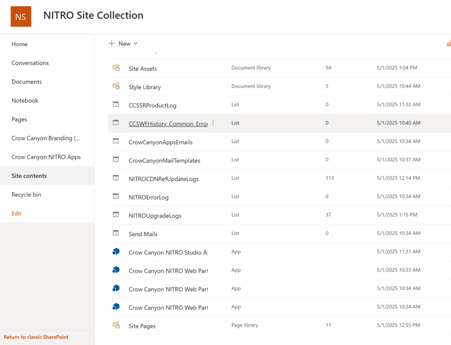This screenshot has width=451, height=345.
Task: Click modified date 5/1/2025 10:44 AM
Action: click(399, 86)
